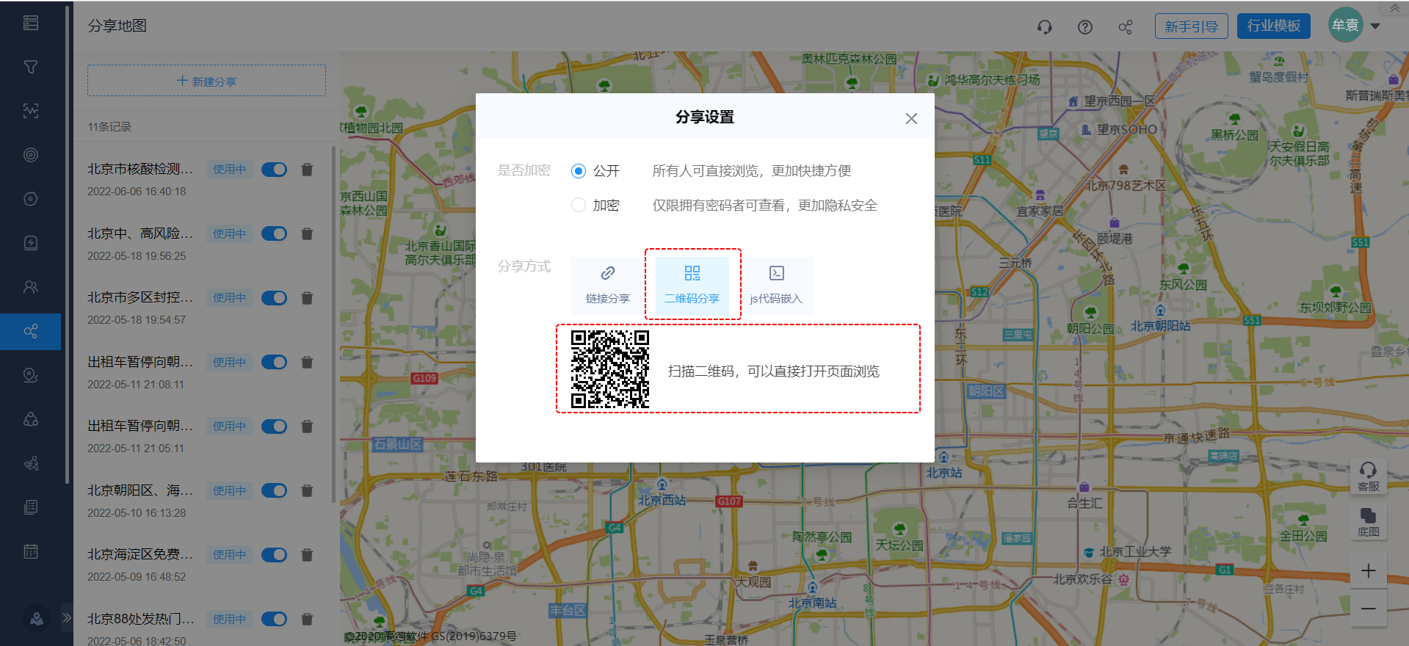This screenshot has width=1409, height=646.
Task: Open the funnel filter tool in the sidebar
Action: (x=31, y=67)
